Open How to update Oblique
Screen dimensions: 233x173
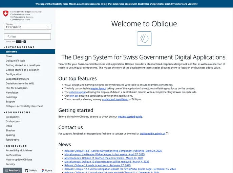point(19,159)
